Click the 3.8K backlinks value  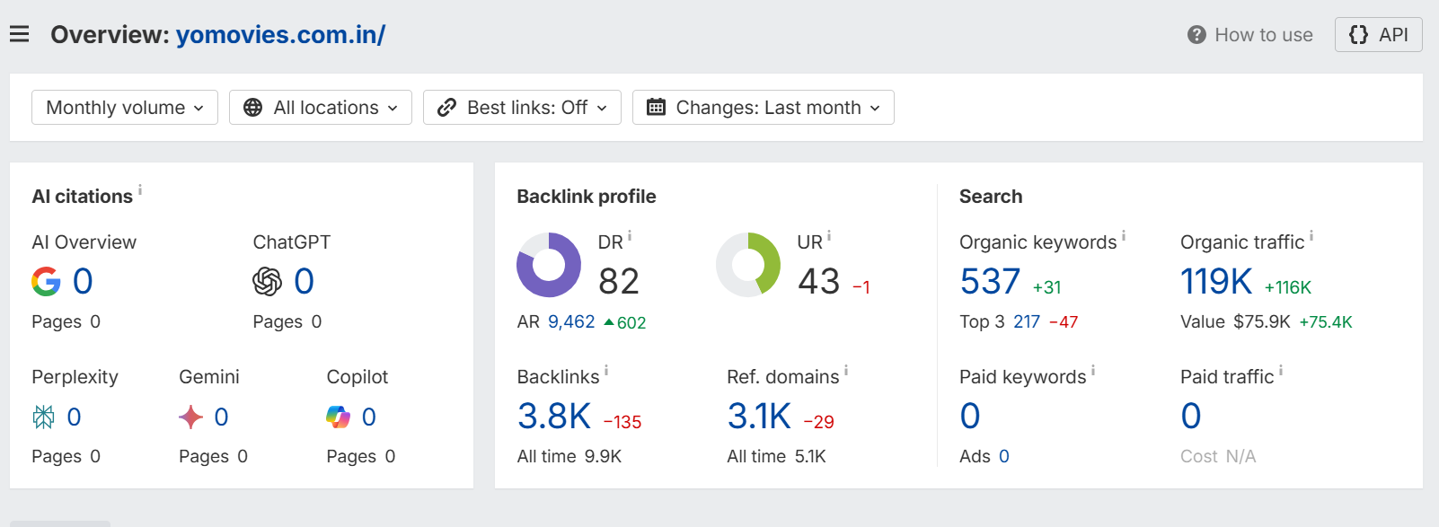click(554, 417)
